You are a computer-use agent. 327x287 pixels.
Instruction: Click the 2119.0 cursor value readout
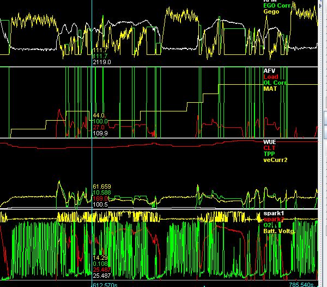[x=102, y=63]
